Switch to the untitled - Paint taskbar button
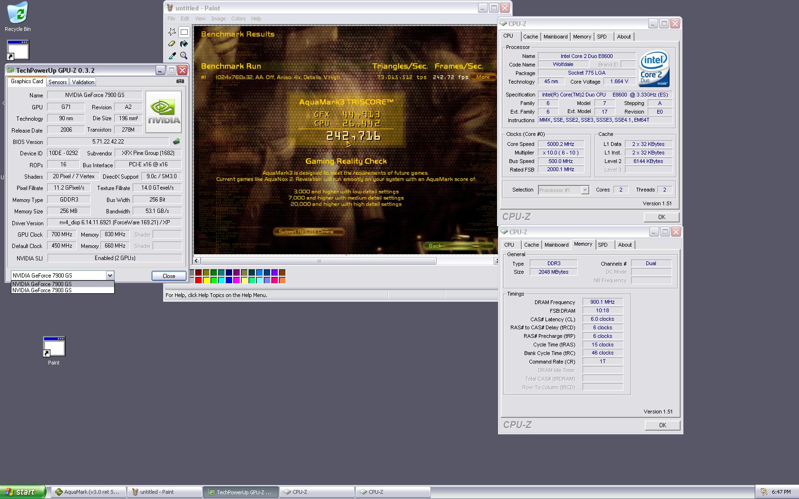 click(x=165, y=492)
